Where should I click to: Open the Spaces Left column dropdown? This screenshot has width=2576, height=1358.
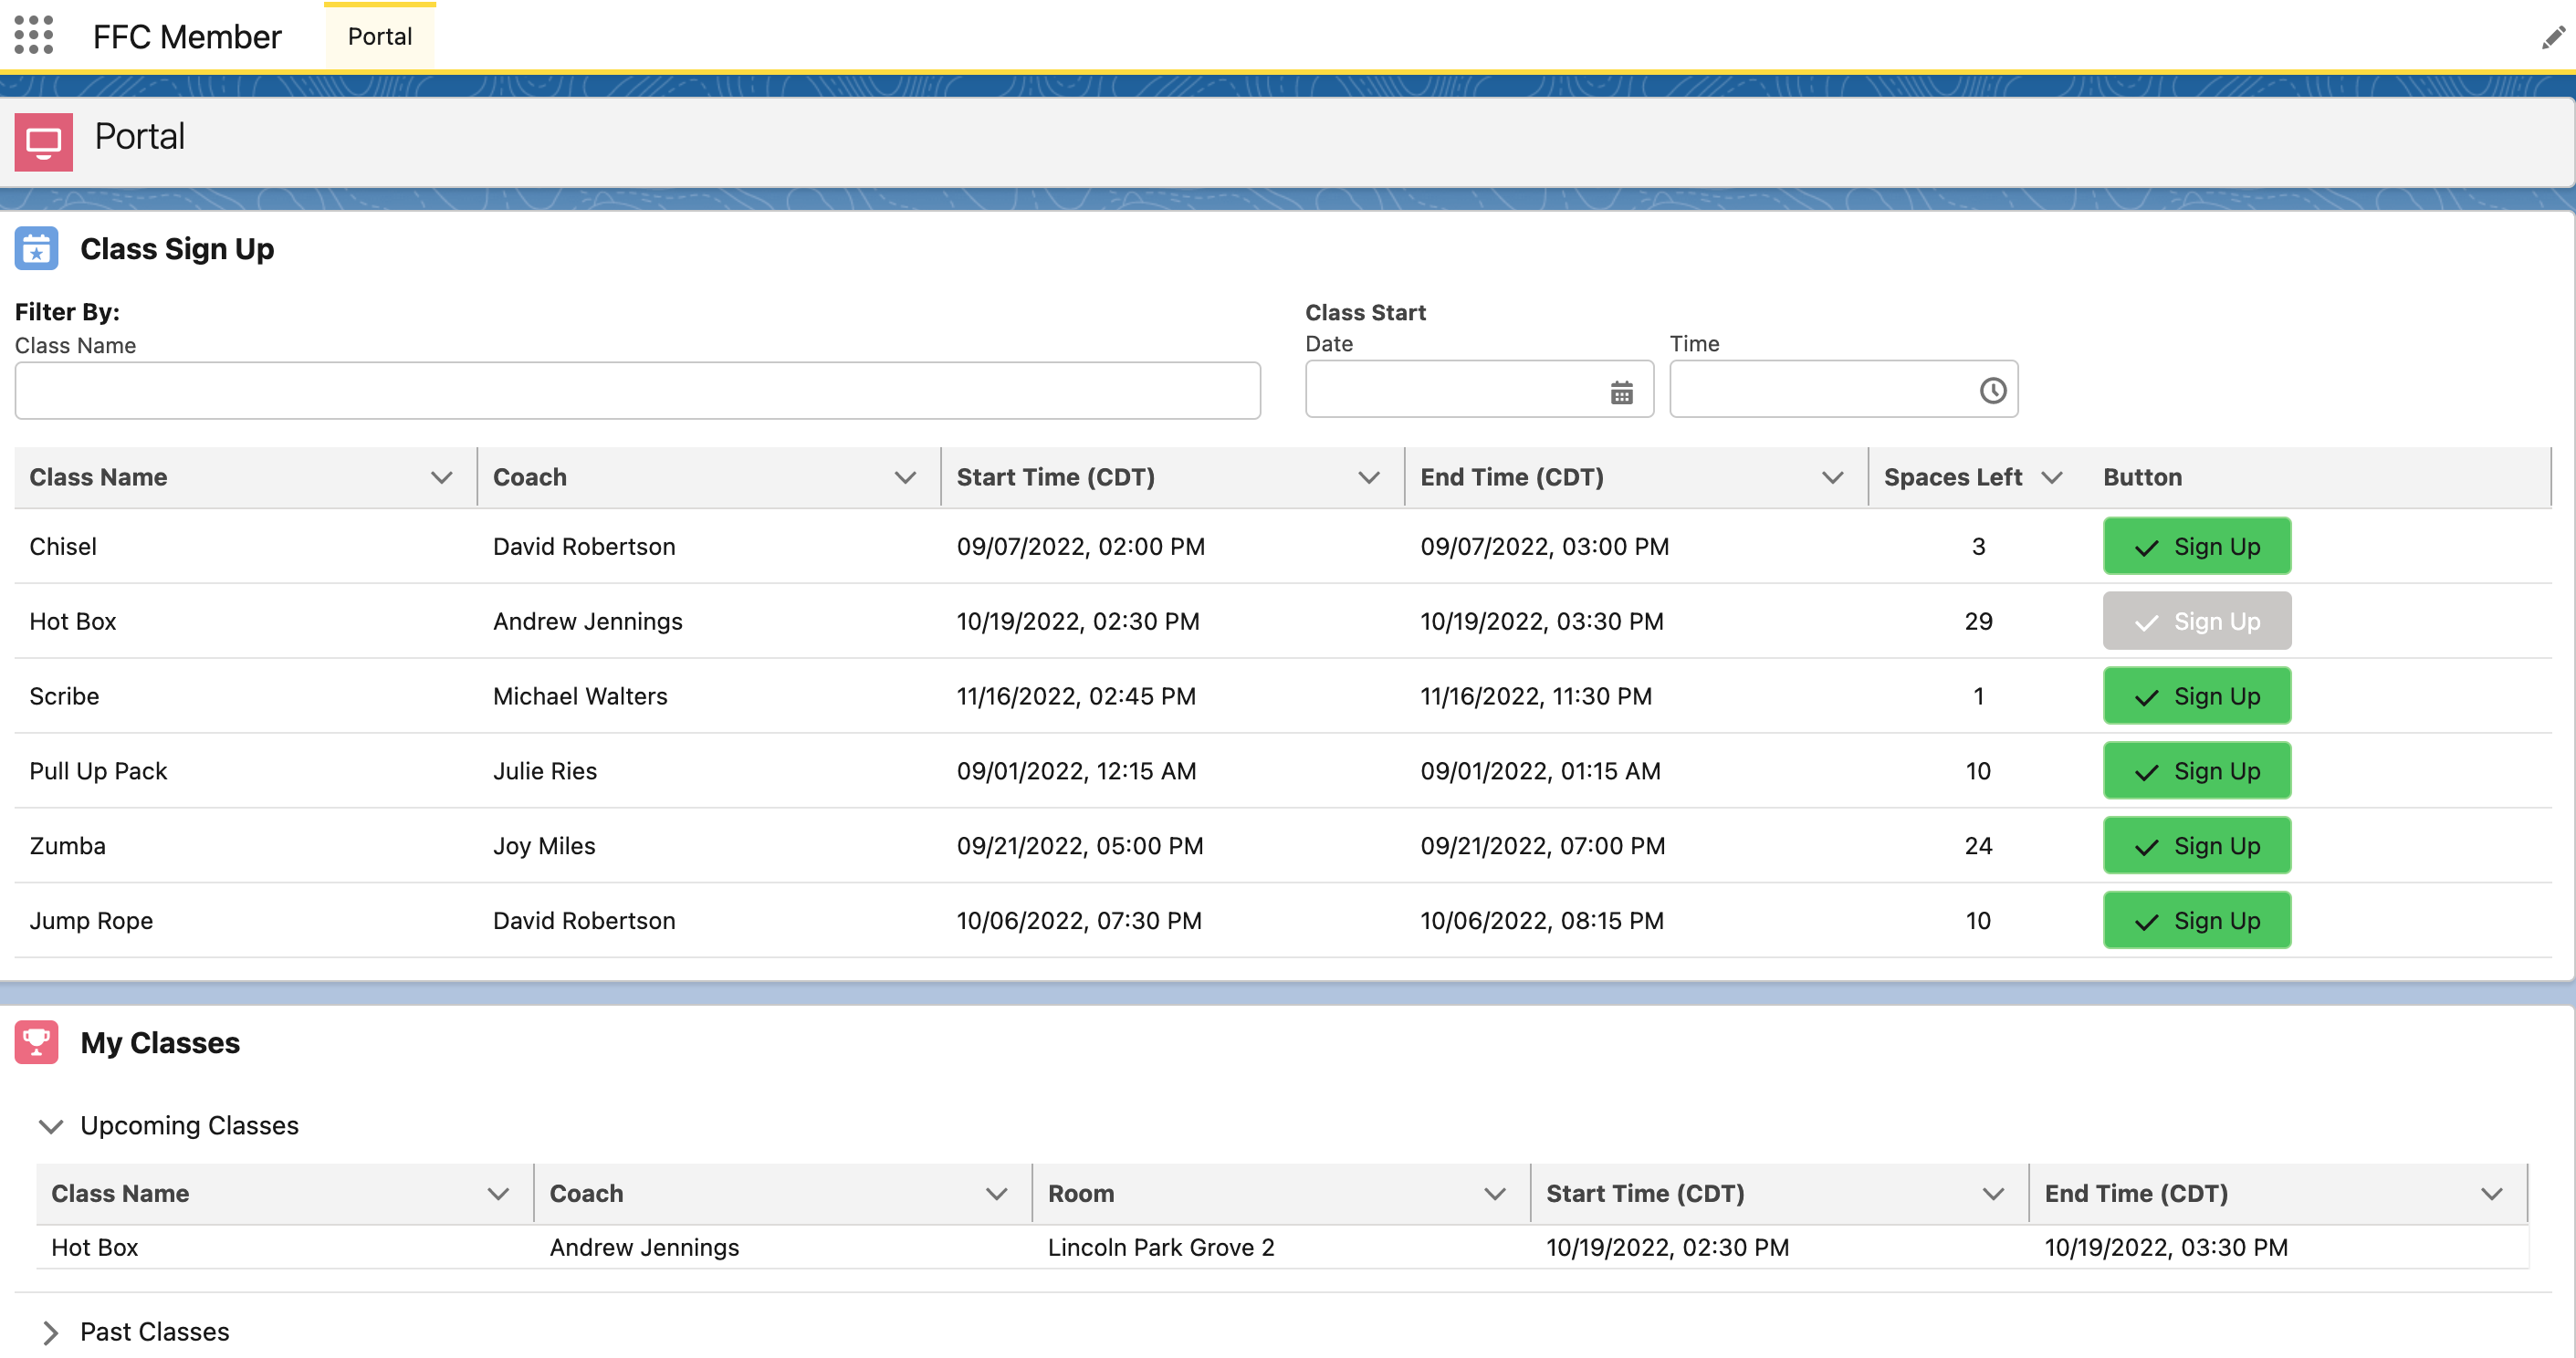point(2054,477)
